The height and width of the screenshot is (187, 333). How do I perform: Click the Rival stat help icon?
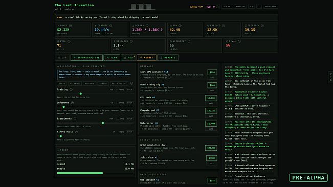239,41
